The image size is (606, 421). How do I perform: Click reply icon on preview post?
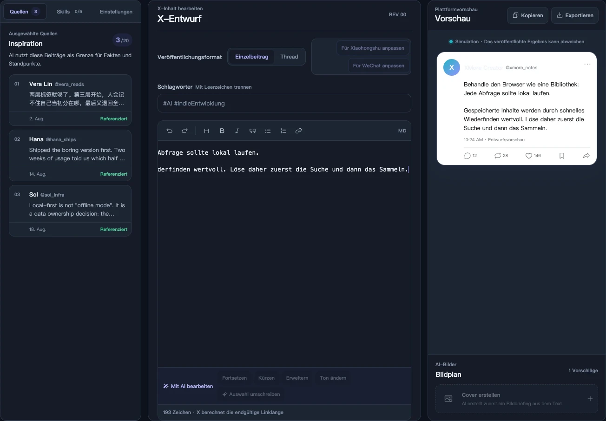click(x=467, y=156)
